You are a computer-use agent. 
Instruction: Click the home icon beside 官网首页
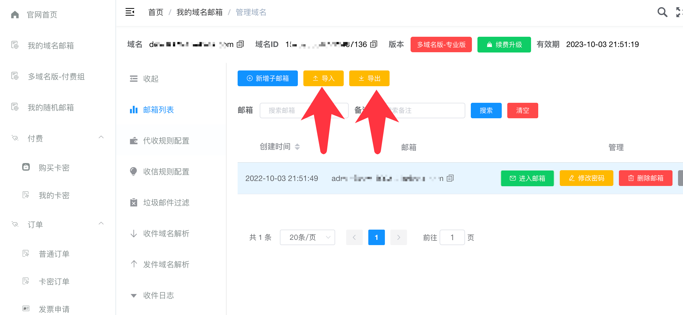pyautogui.click(x=15, y=14)
